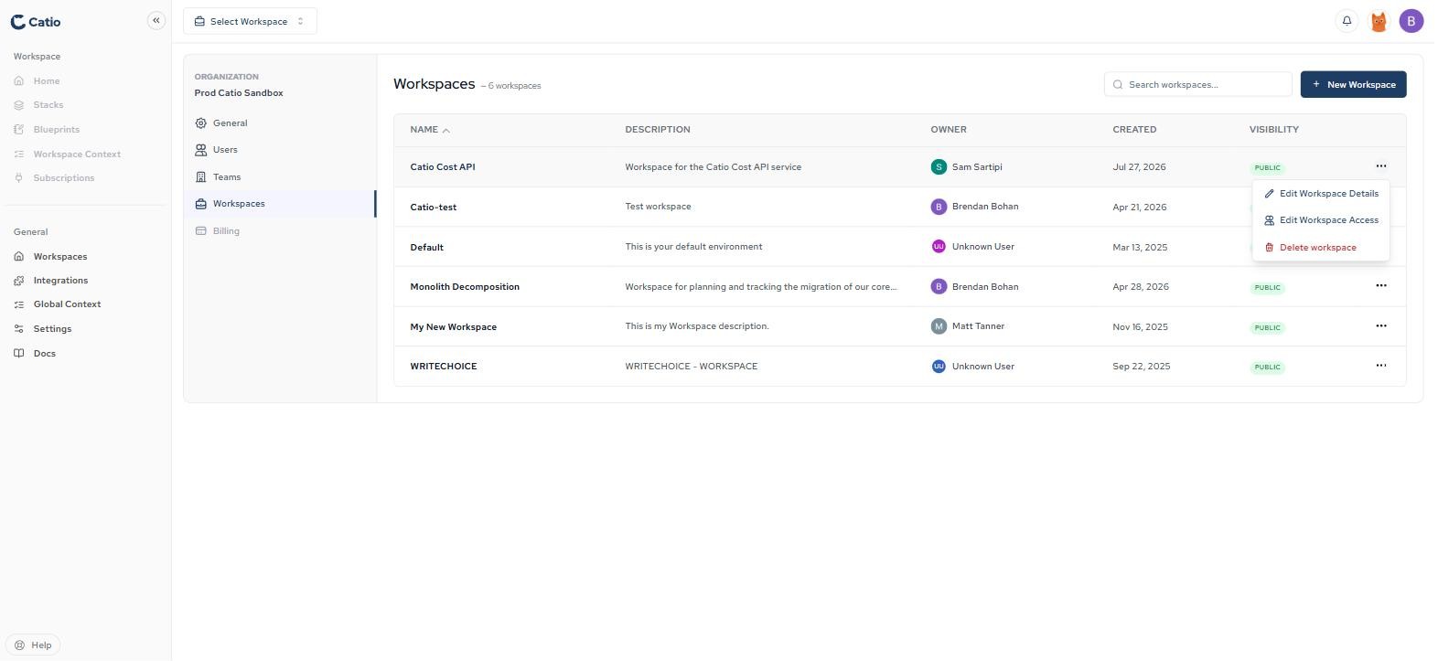The image size is (1438, 661).
Task: Open Settings in sidebar
Action: (52, 329)
